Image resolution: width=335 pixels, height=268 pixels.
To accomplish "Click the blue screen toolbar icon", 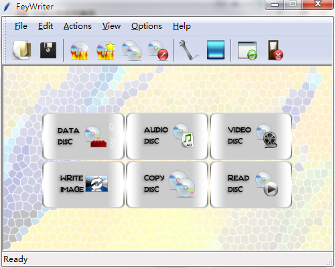I will click(216, 50).
